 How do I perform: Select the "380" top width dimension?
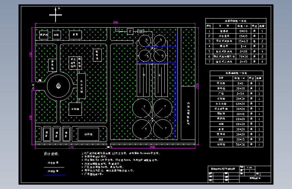(116, 22)
